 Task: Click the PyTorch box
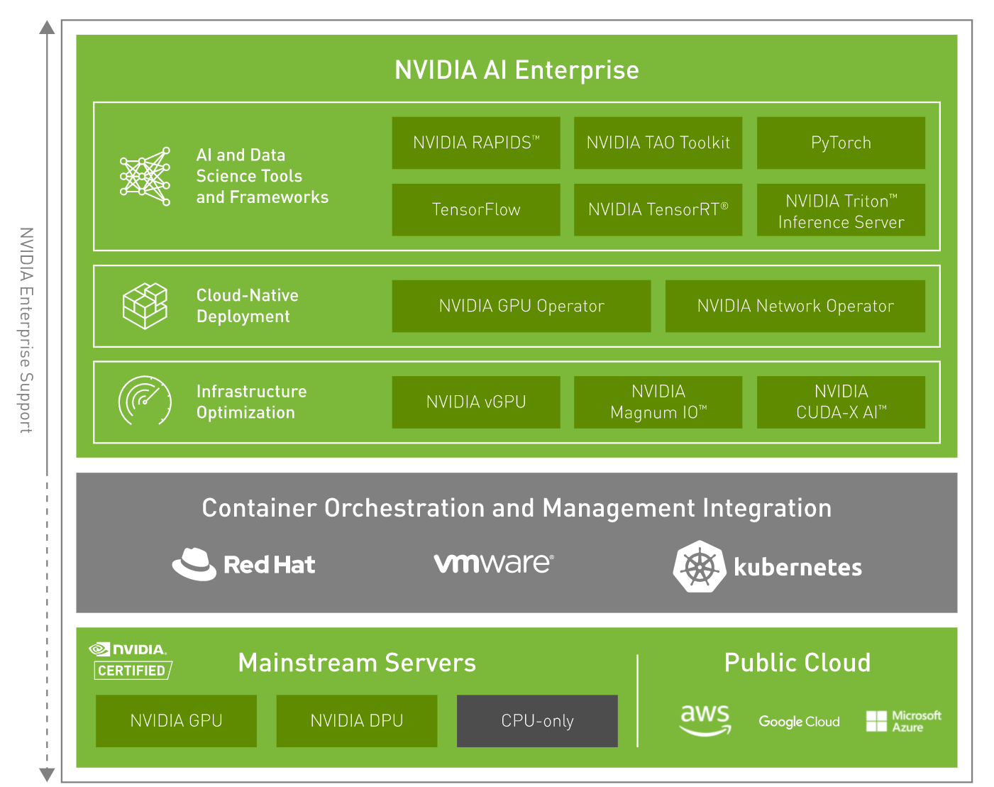coord(841,143)
